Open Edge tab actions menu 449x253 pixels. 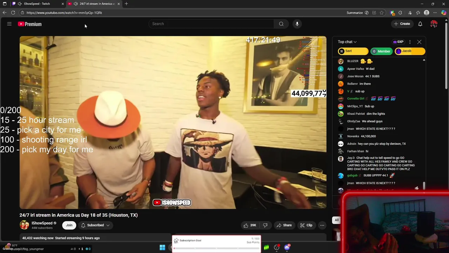pos(5,4)
